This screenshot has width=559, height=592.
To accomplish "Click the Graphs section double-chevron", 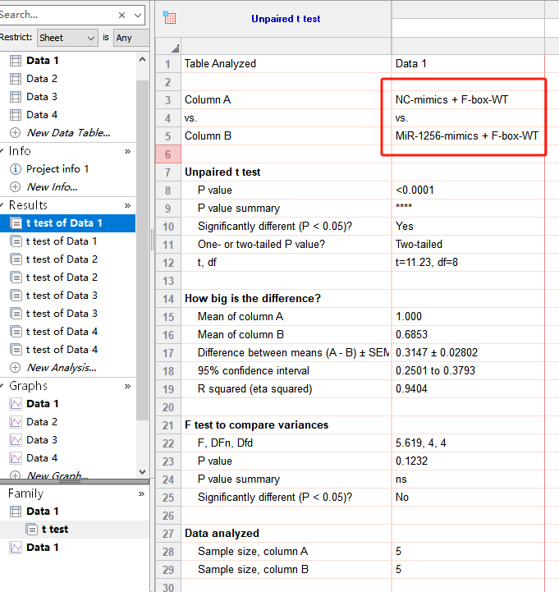I will [127, 386].
